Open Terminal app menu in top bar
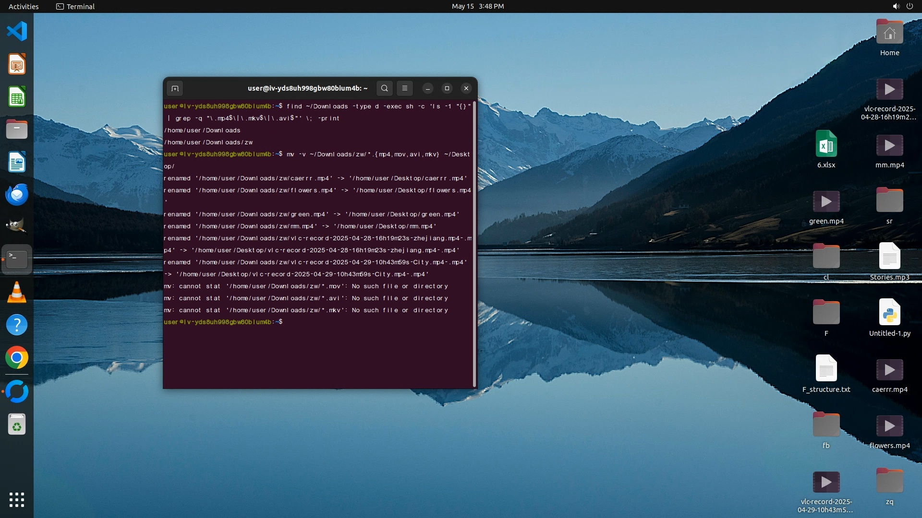Screen dimensions: 922x518 (75, 6)
